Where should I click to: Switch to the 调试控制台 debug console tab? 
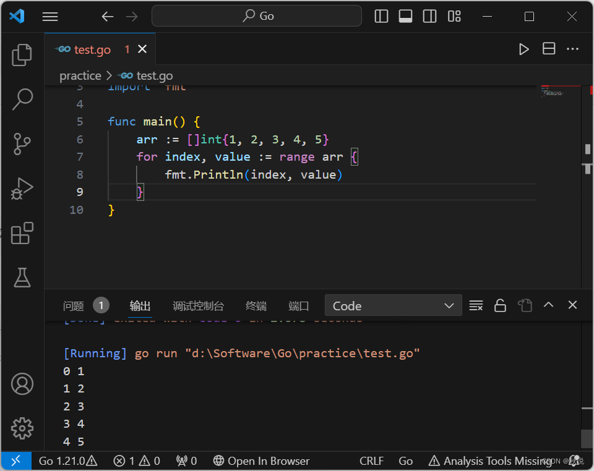(198, 306)
